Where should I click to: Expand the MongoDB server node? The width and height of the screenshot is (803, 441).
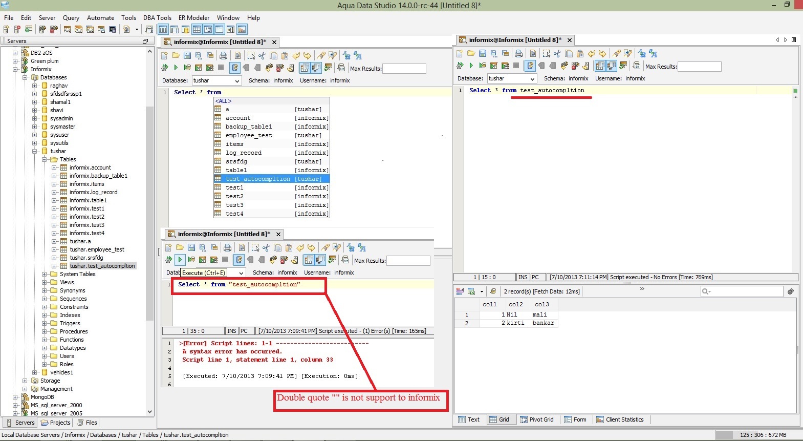tap(15, 397)
